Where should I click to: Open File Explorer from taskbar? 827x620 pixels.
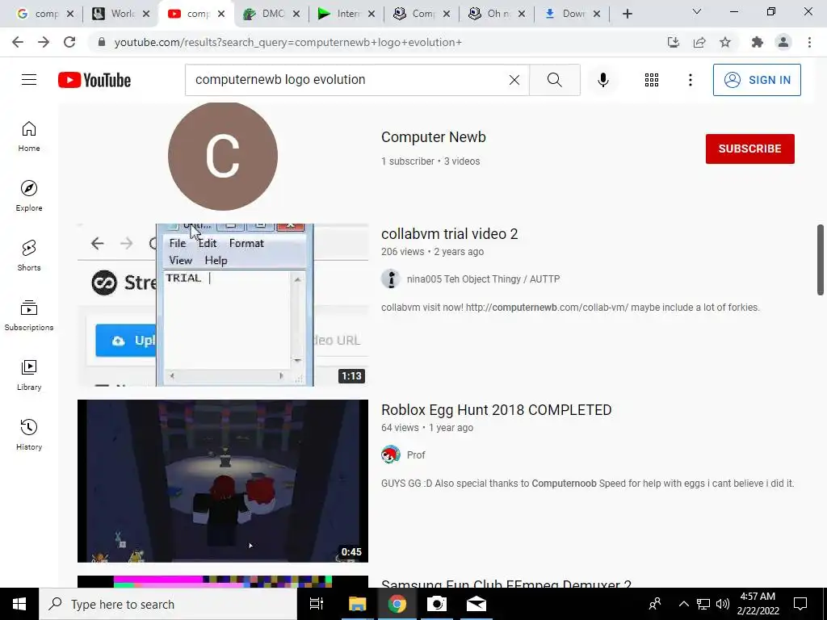click(x=357, y=604)
